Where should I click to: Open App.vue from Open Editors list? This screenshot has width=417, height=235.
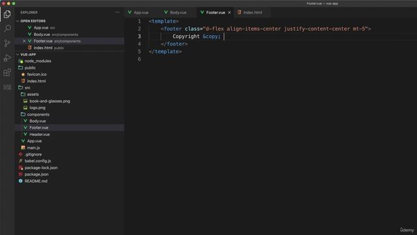pos(41,27)
